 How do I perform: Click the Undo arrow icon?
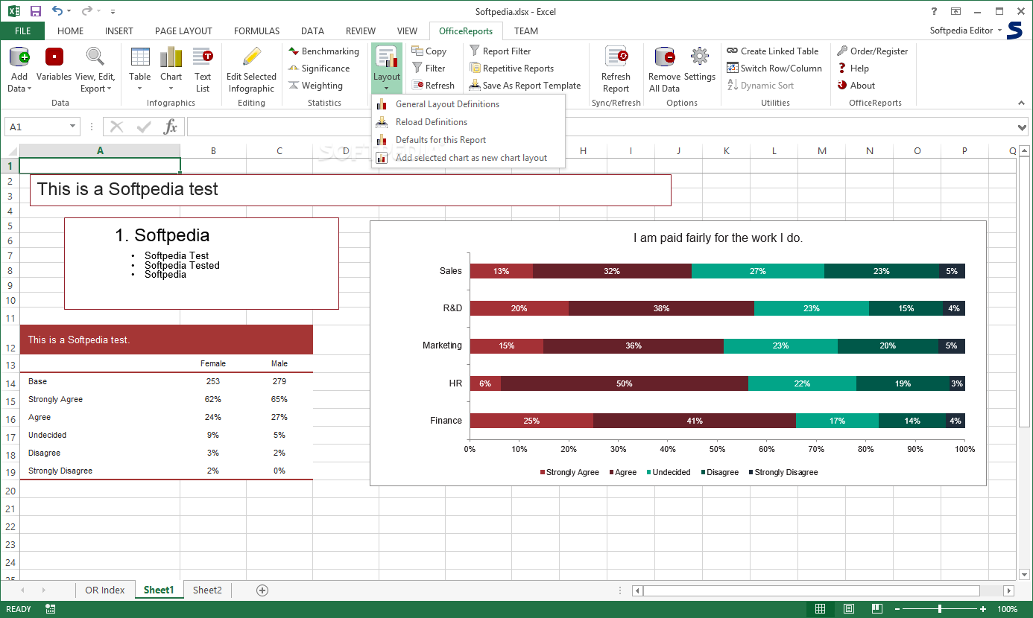[x=57, y=11]
